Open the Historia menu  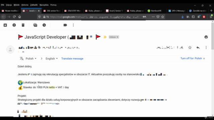point(25,5)
